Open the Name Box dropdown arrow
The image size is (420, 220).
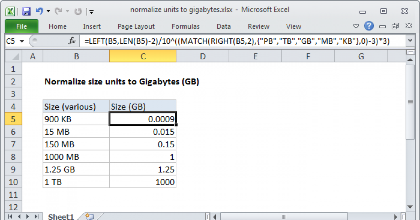click(x=22, y=41)
